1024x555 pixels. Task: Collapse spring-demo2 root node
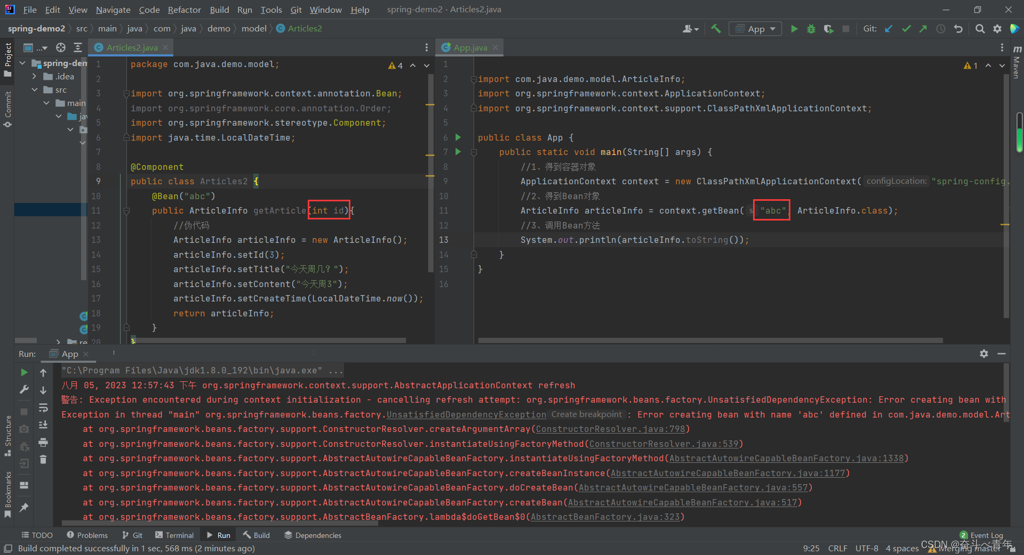pos(22,63)
